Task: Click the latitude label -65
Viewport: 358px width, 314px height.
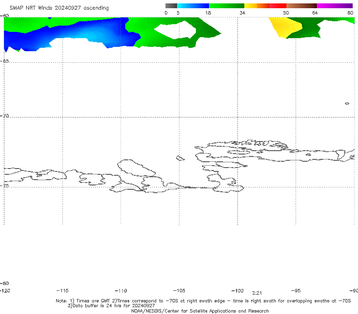Action: tap(4, 61)
